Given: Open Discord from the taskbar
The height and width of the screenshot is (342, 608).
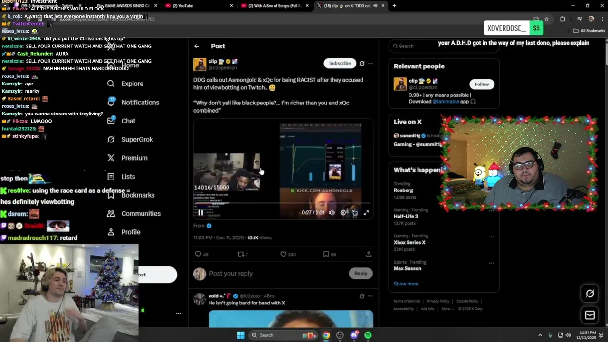Looking at the screenshot, I should pyautogui.click(x=354, y=335).
